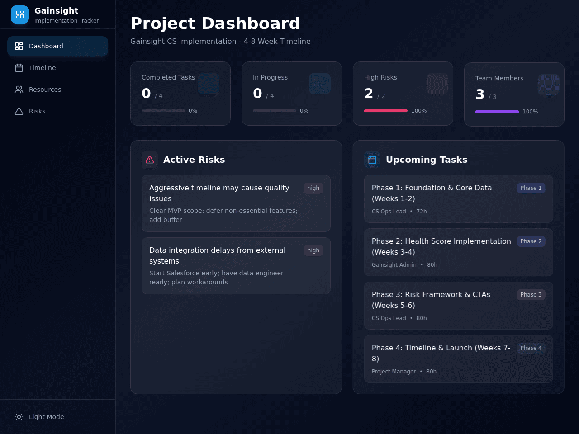
Task: Click the Gainsight Admin 80h detail
Action: click(404, 265)
